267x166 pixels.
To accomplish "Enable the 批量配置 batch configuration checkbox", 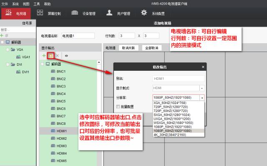I will pos(118,107).
